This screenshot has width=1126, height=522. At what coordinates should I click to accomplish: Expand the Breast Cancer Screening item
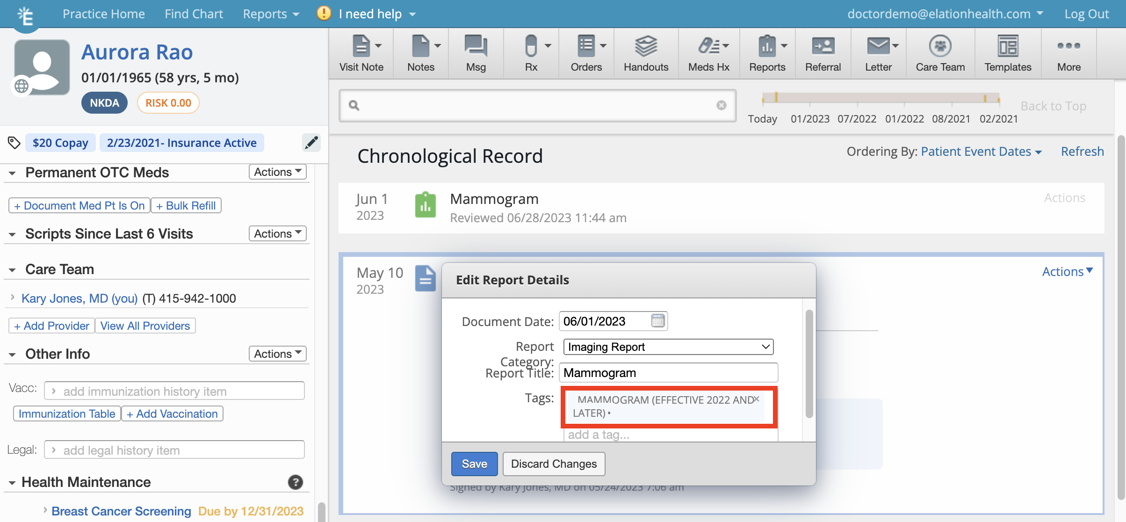click(x=45, y=510)
